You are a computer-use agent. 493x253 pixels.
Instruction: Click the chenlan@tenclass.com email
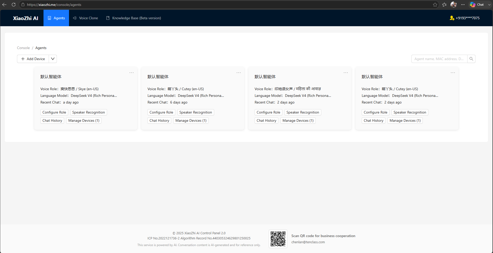(308, 242)
